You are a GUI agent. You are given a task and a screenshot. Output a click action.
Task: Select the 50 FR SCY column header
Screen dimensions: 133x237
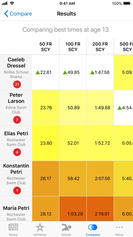click(x=46, y=47)
